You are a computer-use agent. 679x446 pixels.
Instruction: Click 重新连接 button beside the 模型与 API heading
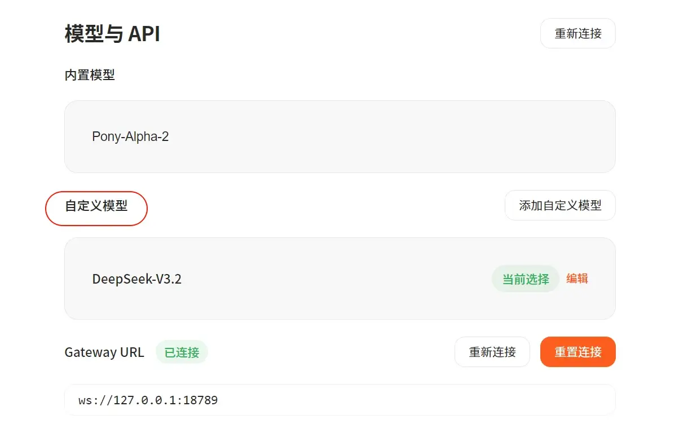pos(577,33)
